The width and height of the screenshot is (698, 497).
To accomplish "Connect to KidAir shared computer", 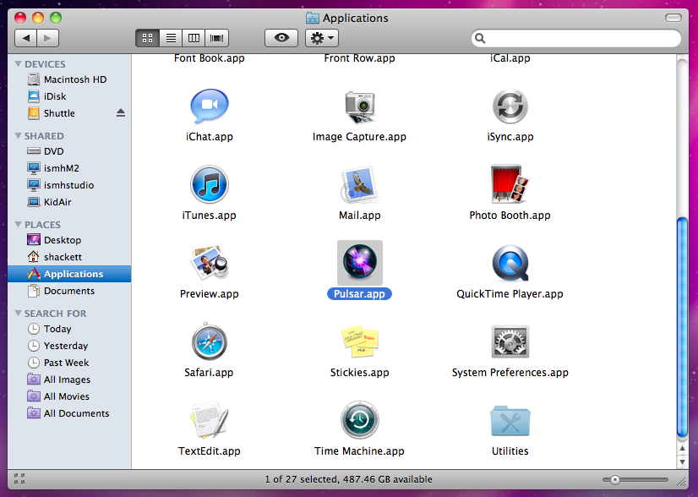I will pyautogui.click(x=69, y=202).
